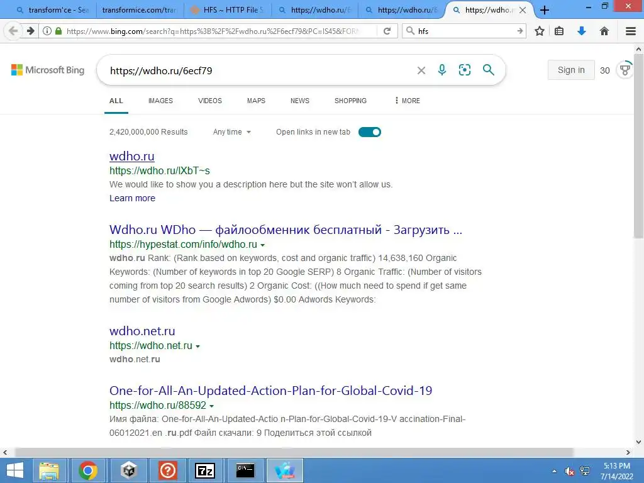This screenshot has height=483, width=644.
Task: Open the wdho.net.ru result title
Action: point(142,331)
